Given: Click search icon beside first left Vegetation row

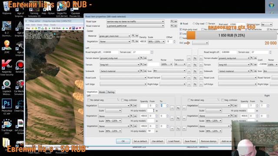Looking at the screenshot, I should point(132,106).
